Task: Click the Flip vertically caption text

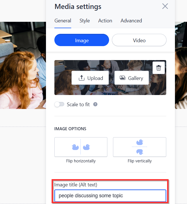Action: [140, 161]
